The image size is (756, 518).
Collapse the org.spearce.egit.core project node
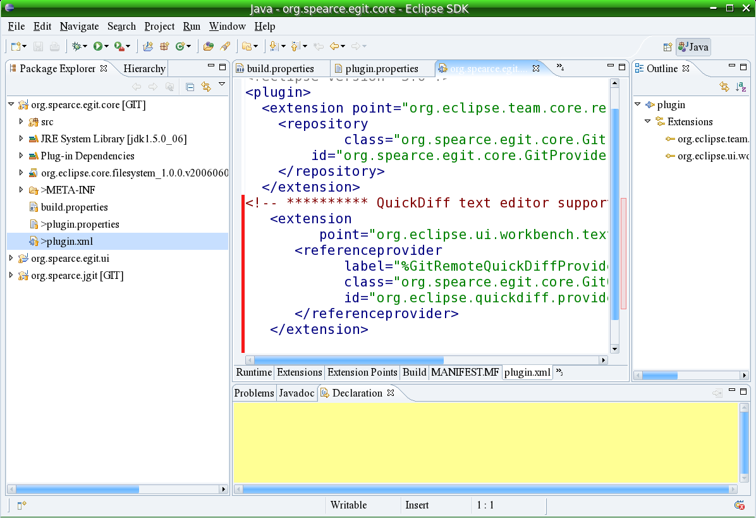tap(11, 104)
